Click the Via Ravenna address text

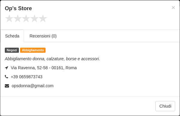tap(44, 68)
